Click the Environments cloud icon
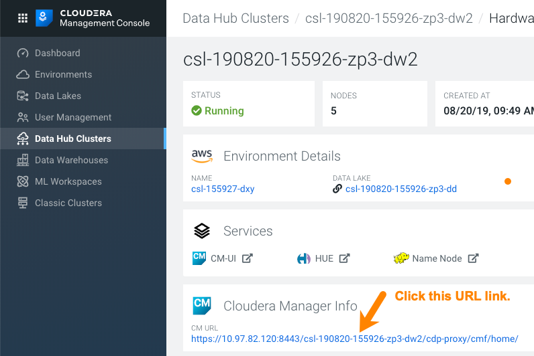The image size is (534, 356). tap(23, 74)
